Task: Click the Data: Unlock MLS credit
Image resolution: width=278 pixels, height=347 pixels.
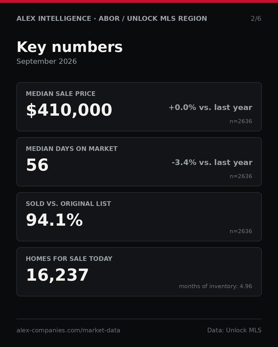Action: click(x=234, y=330)
